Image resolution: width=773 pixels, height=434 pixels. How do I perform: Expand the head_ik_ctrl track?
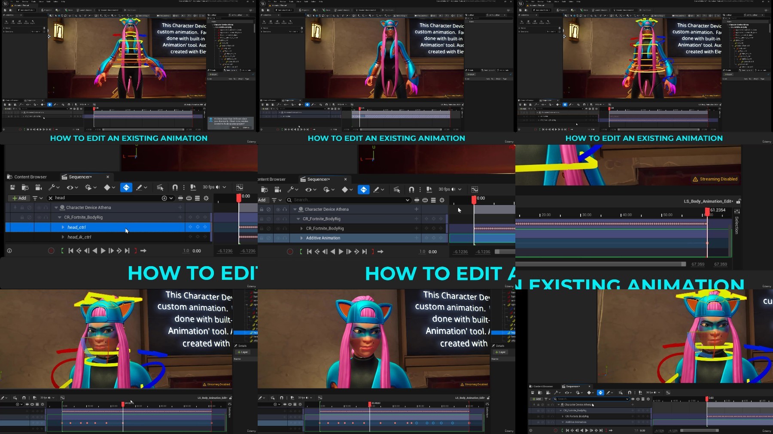click(x=63, y=237)
